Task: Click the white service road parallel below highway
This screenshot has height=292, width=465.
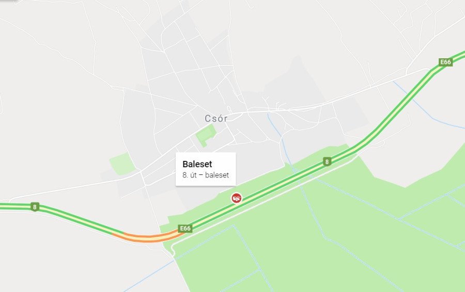Action: coord(267,201)
